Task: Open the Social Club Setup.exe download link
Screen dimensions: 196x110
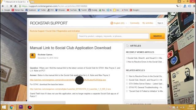Action: (x=68, y=80)
